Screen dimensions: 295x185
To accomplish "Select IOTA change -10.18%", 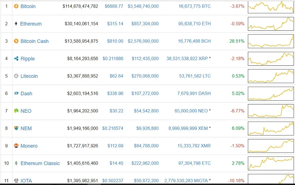I will pos(236,181).
